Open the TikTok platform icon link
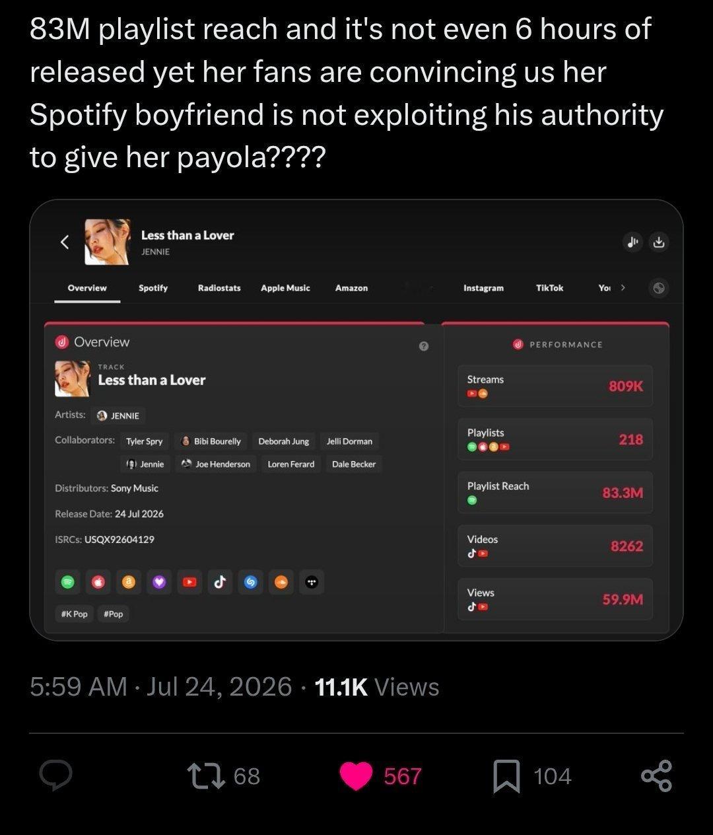Image resolution: width=713 pixels, height=835 pixels. (220, 582)
